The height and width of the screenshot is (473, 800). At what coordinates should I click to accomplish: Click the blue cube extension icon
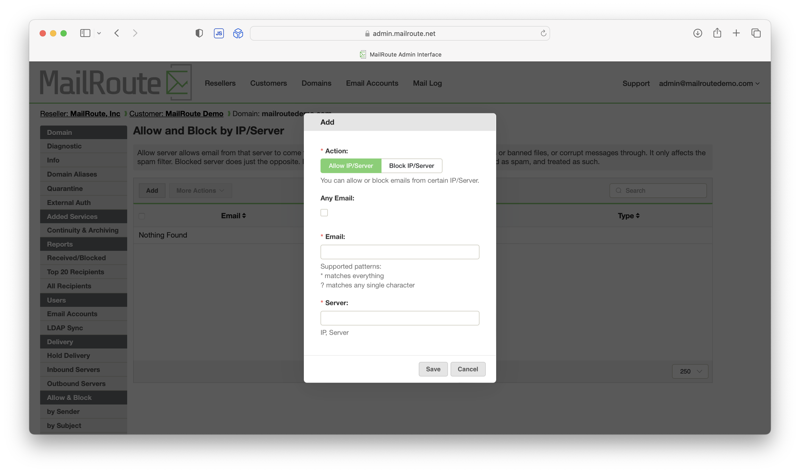pyautogui.click(x=238, y=33)
